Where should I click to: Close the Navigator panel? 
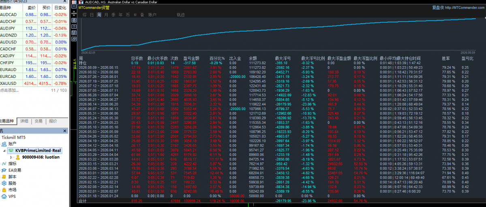coord(65,131)
